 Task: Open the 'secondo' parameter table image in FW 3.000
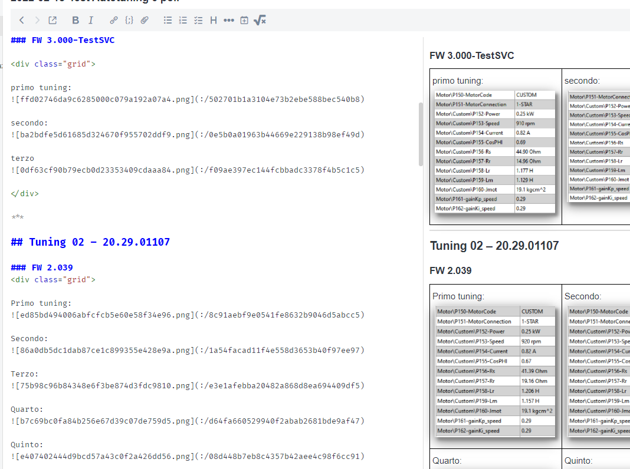coord(599,147)
